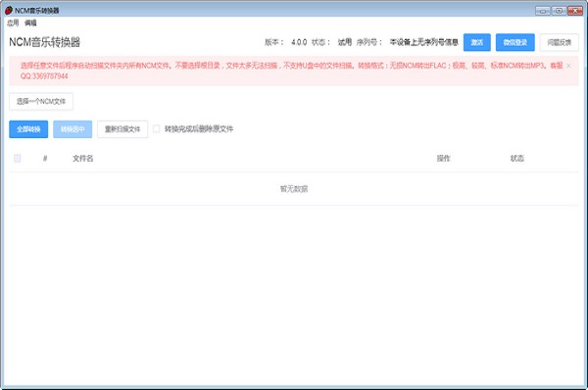Click the 操作 column header
This screenshot has width=588, height=390.
443,158
